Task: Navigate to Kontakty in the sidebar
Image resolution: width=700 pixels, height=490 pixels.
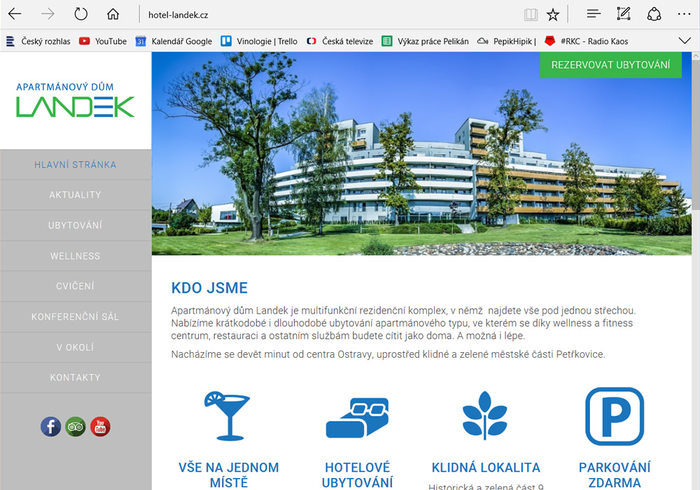Action: click(x=76, y=377)
